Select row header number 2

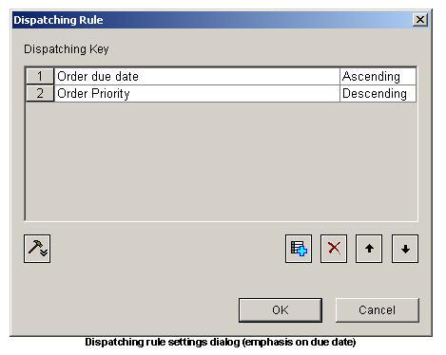point(40,93)
